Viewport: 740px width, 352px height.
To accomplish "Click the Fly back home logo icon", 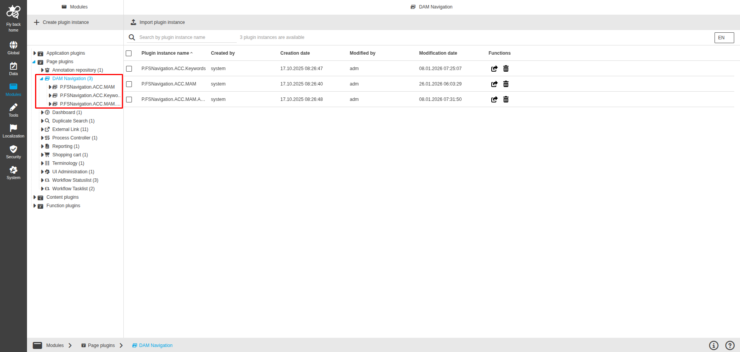I will pos(13,12).
